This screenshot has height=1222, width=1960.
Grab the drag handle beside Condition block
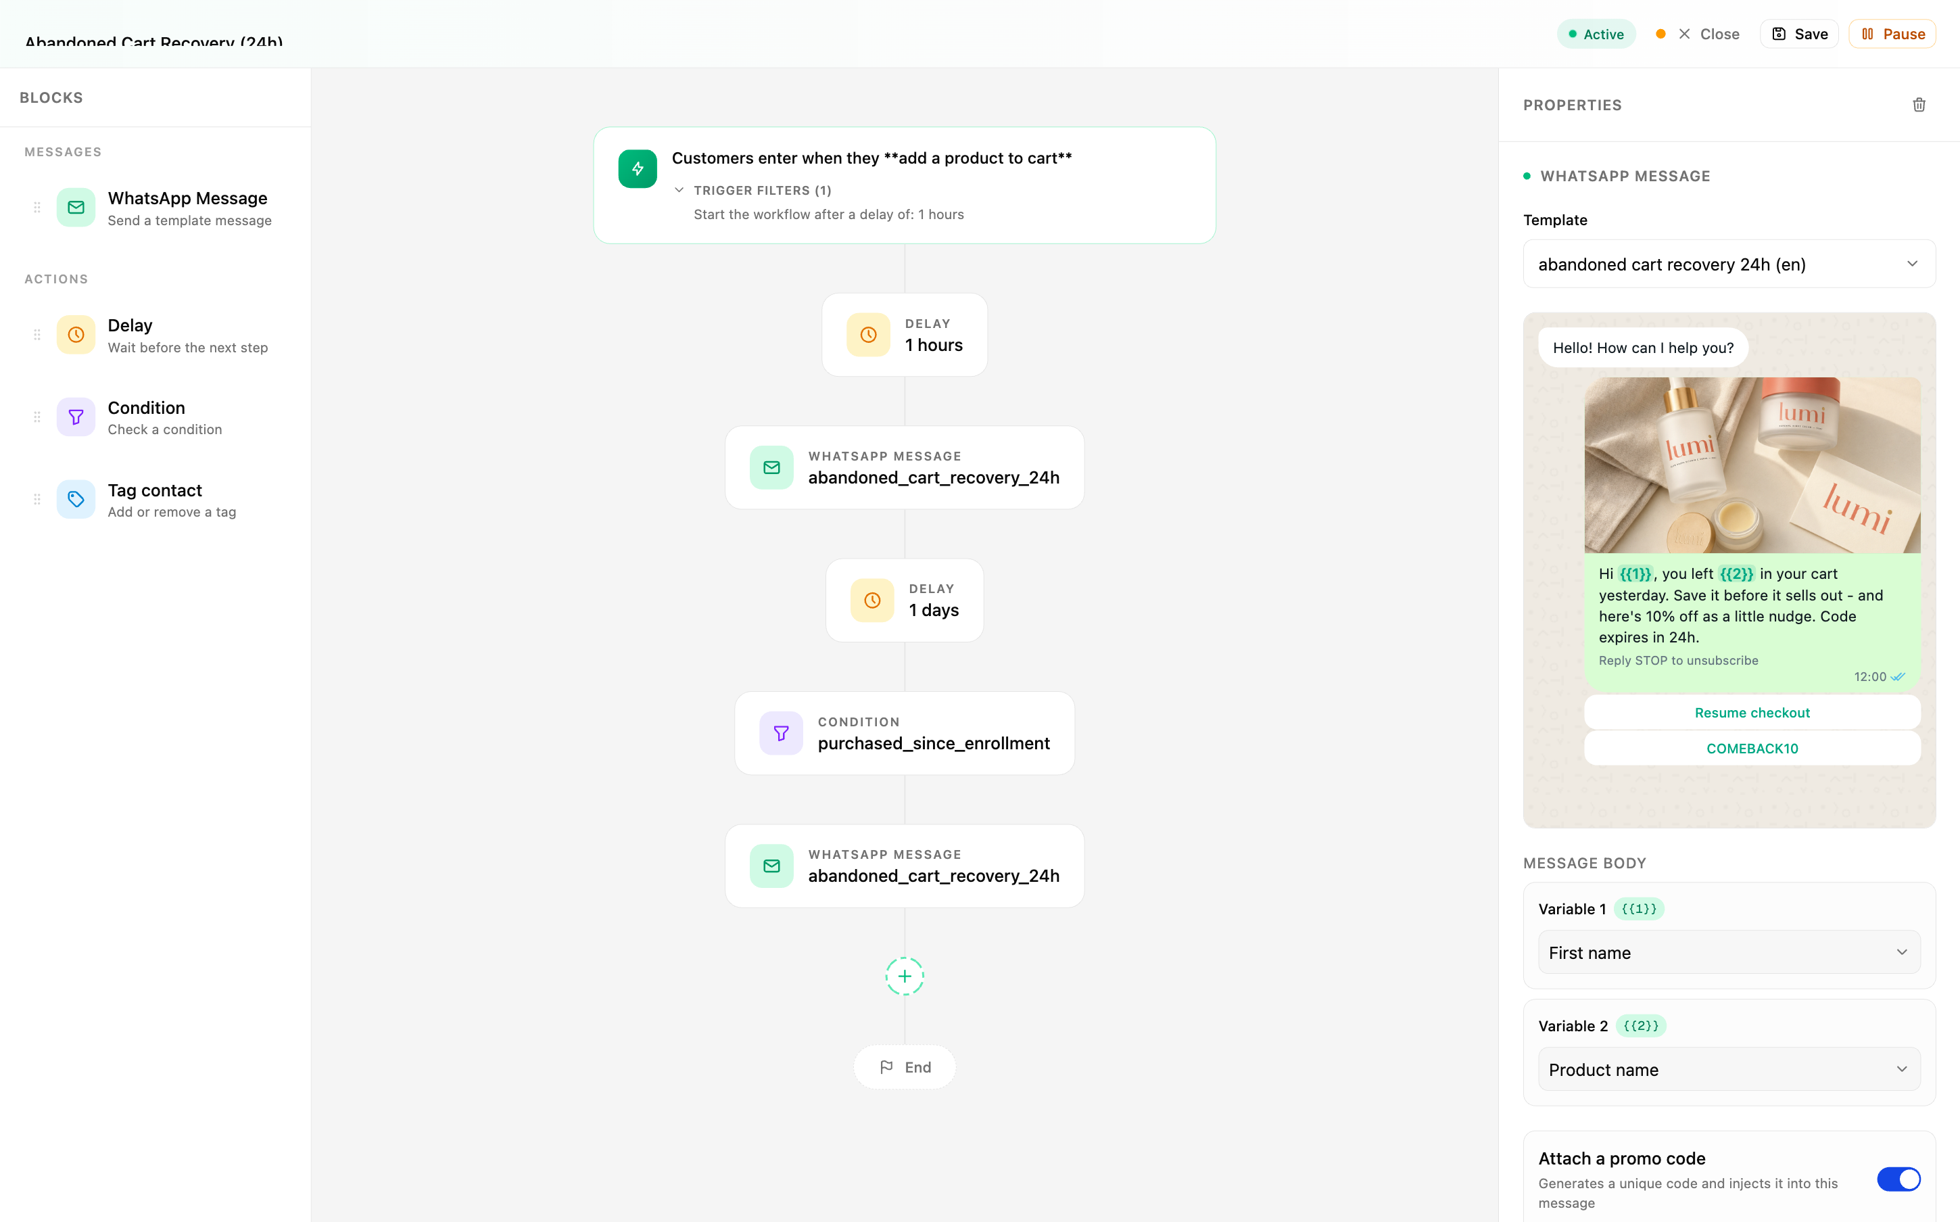click(37, 417)
